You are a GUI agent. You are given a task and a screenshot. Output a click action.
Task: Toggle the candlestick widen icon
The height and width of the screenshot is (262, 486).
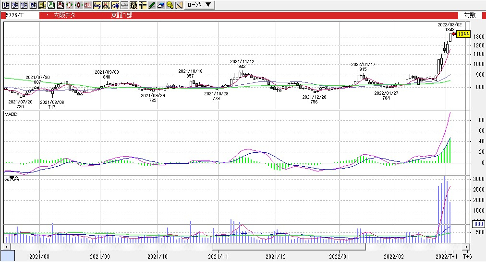pos(70,5)
